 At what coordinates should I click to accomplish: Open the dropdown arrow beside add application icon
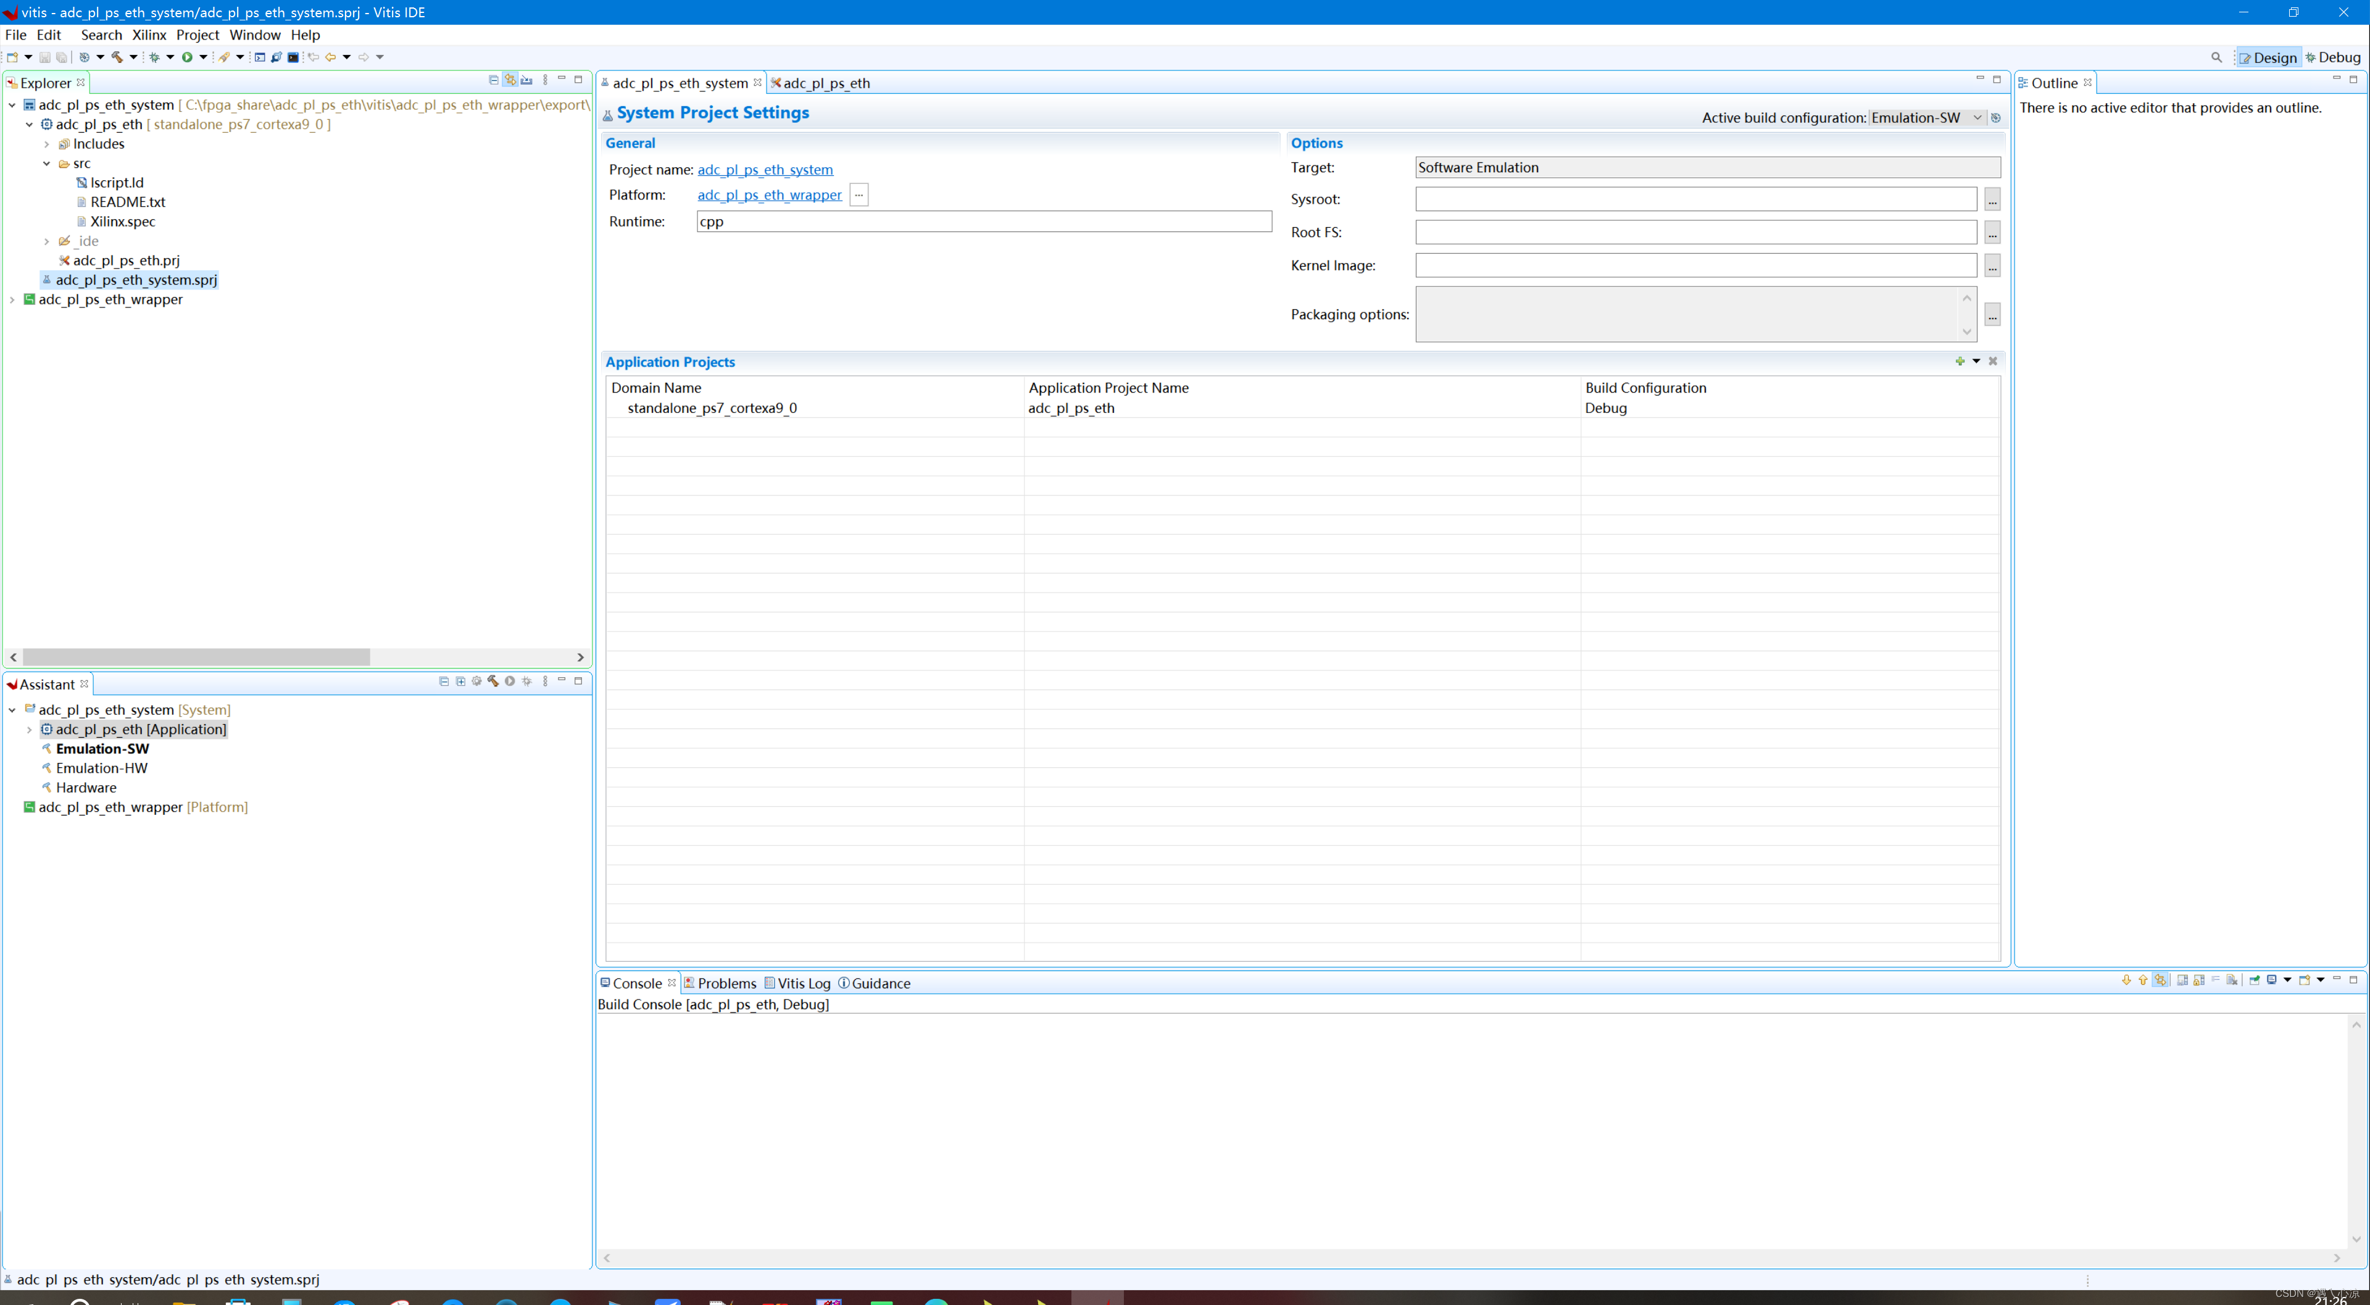pos(1976,361)
